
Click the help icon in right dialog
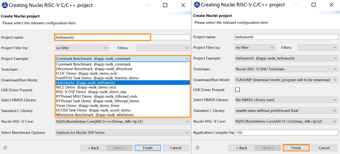197,148
